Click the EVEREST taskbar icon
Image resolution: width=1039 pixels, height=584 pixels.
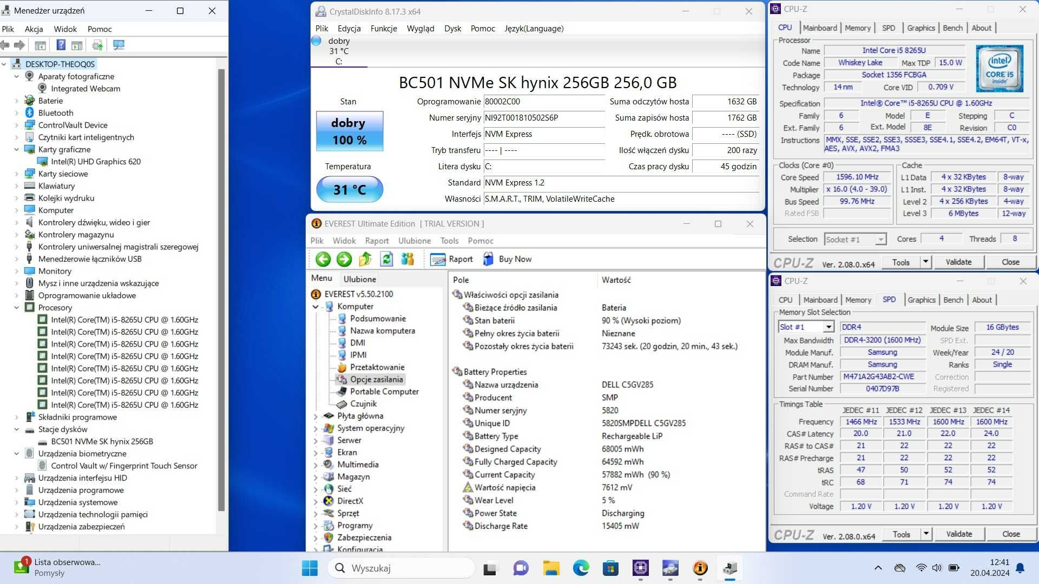(700, 568)
